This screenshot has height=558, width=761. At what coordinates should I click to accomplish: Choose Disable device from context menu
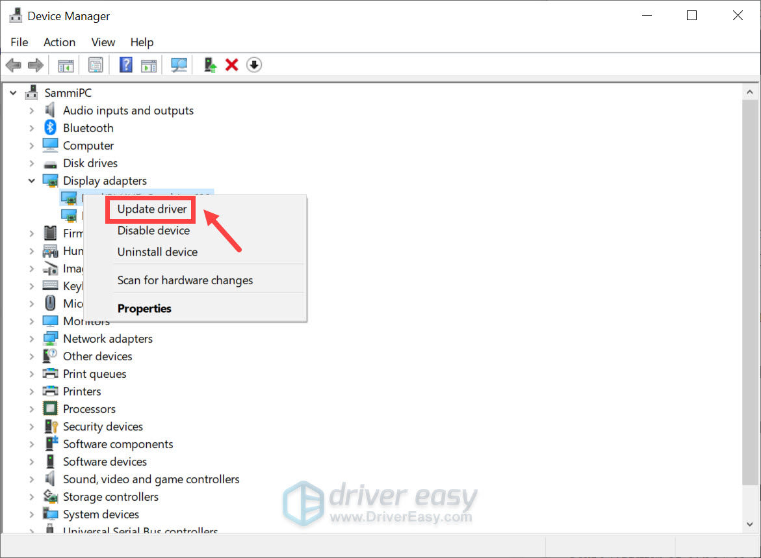153,231
